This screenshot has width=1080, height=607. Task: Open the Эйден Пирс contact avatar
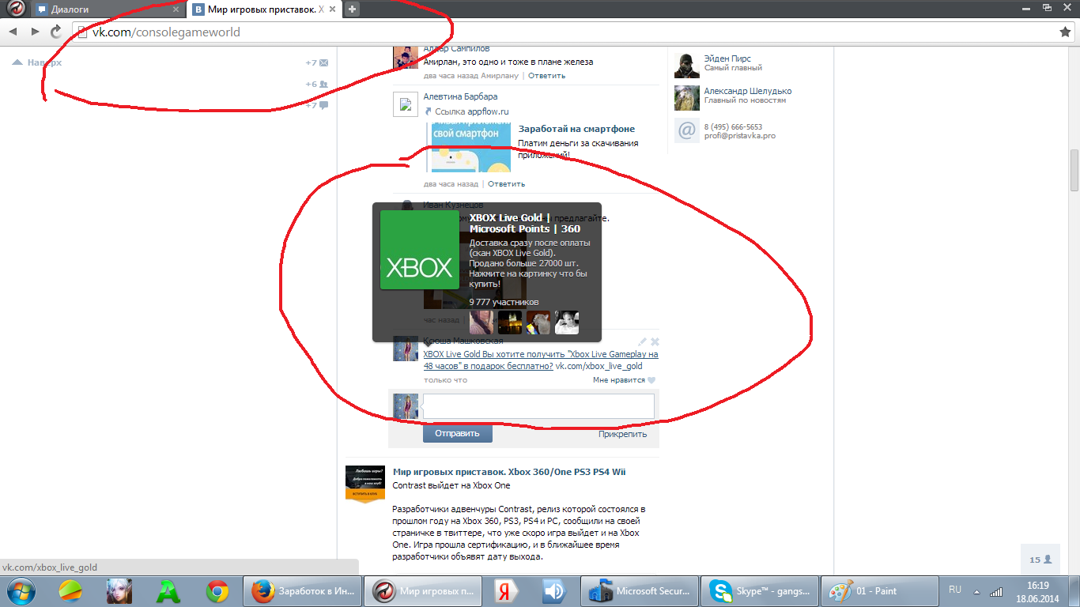click(x=687, y=66)
